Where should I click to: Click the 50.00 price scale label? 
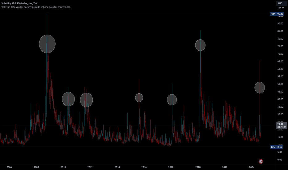(x=280, y=84)
